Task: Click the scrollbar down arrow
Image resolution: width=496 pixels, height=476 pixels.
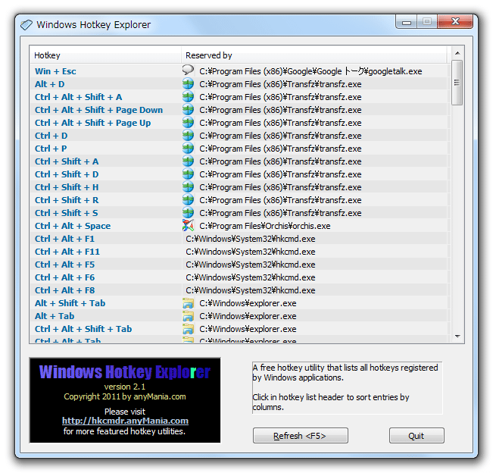Action: click(x=457, y=337)
